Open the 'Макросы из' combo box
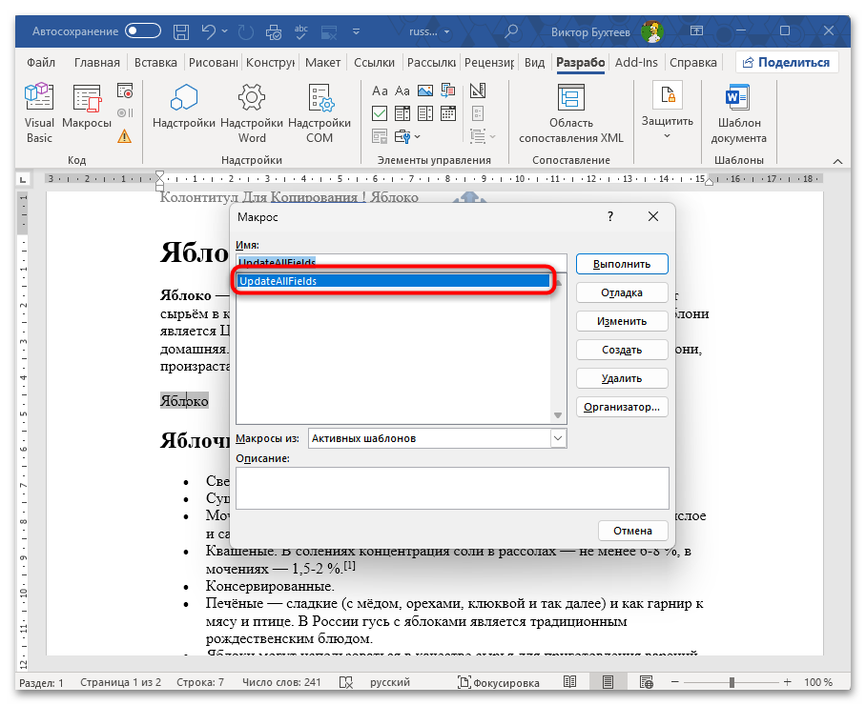866x705 pixels. (438, 438)
